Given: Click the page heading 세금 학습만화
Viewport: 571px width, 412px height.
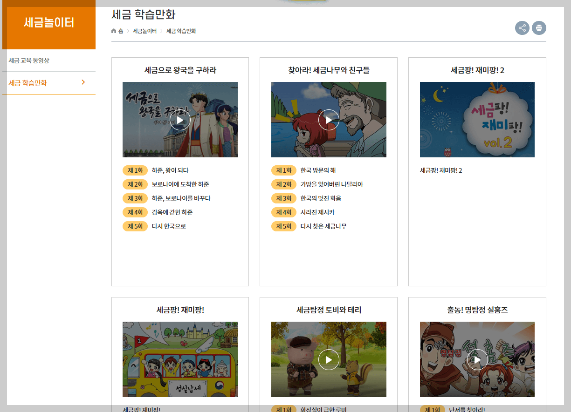Looking at the screenshot, I should point(144,14).
